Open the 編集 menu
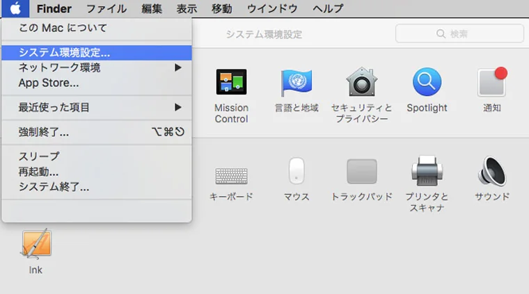This screenshot has height=294, width=529. [x=152, y=8]
